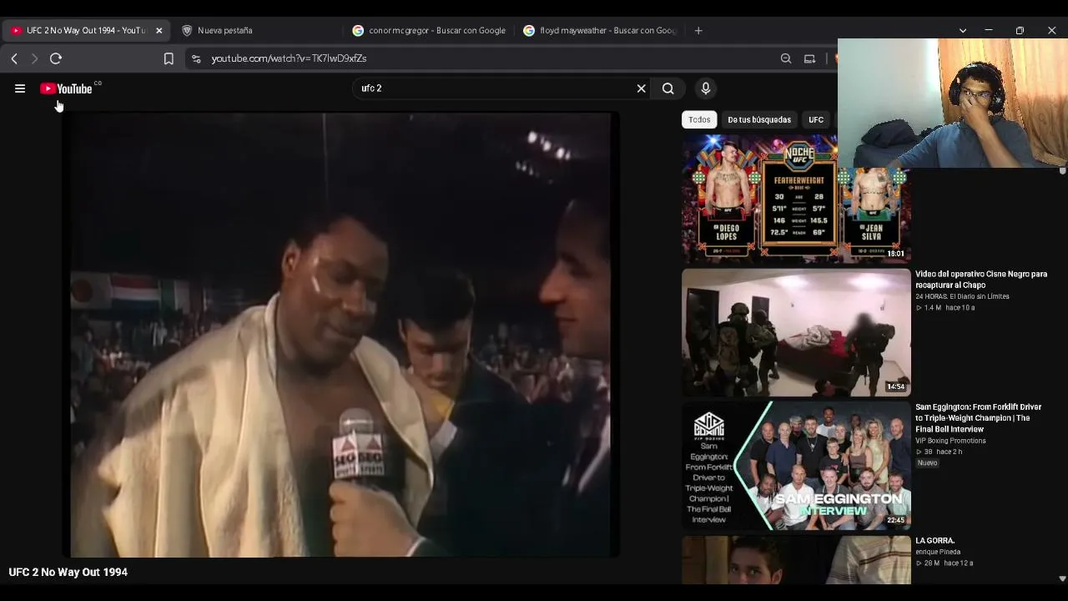The image size is (1068, 601).
Task: Select the Todos filter chip
Action: pyautogui.click(x=699, y=119)
